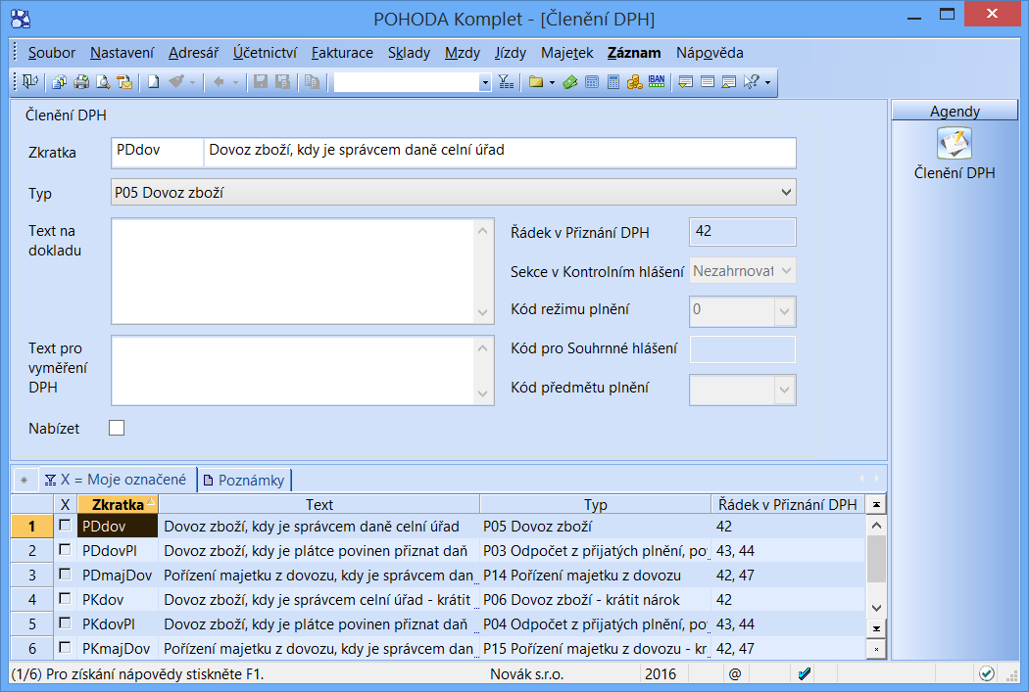
Task: Click the exit door icon in toolbar
Action: 30,82
